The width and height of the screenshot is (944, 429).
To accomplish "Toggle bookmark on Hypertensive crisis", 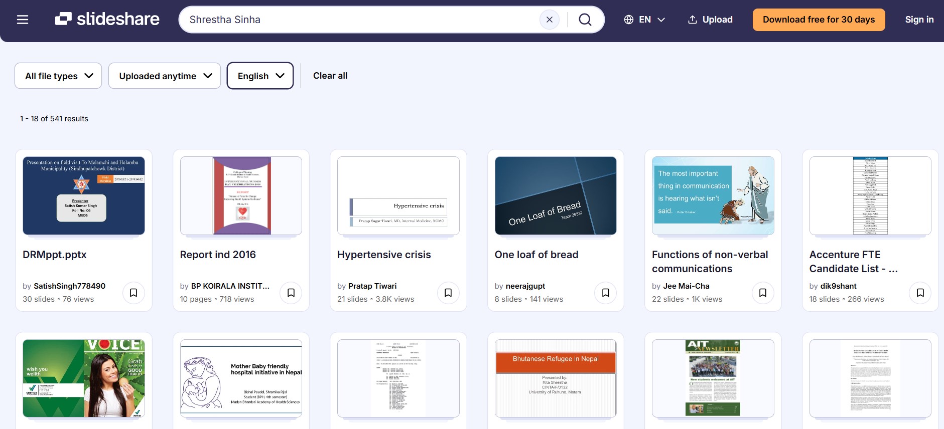I will 448,293.
